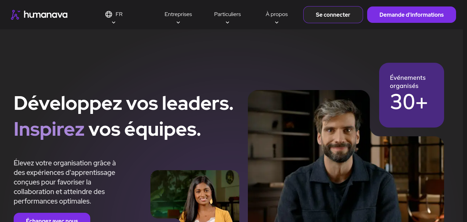Select the FR language label

[x=119, y=14]
